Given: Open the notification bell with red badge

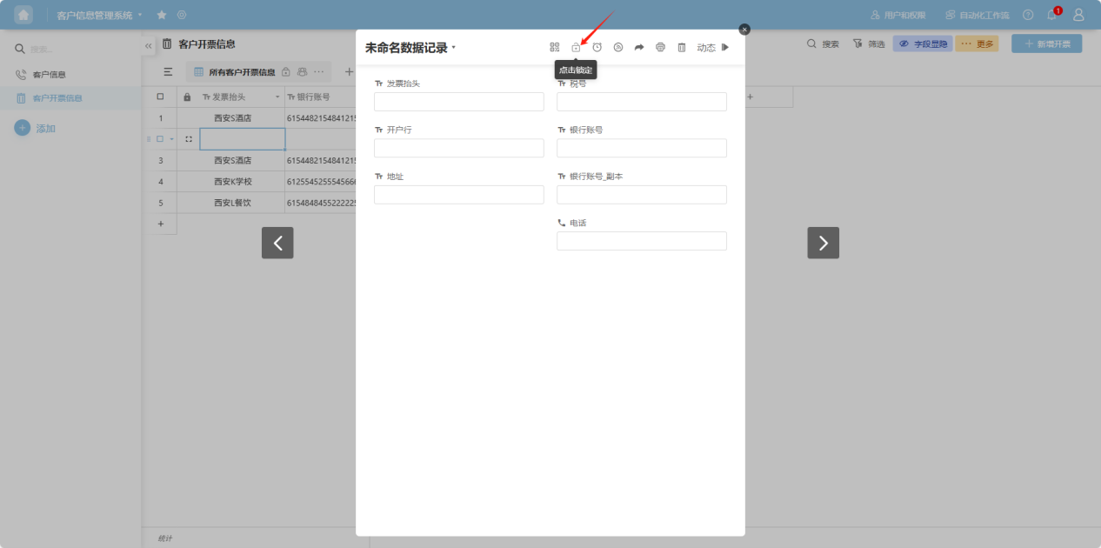Looking at the screenshot, I should 1051,15.
